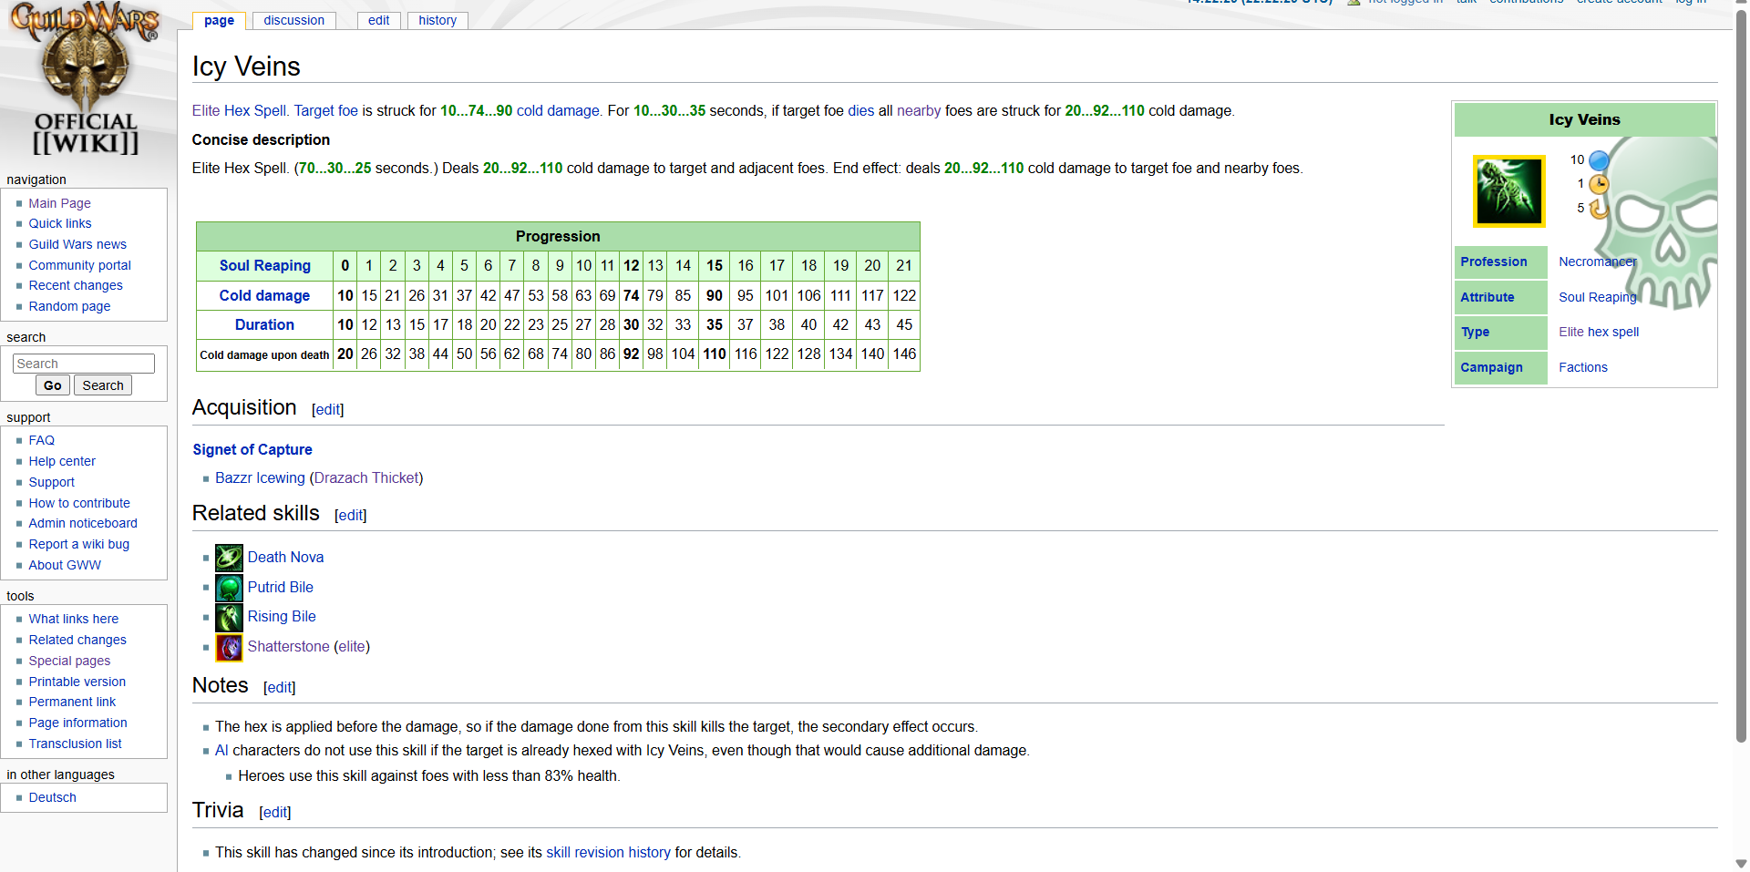
Task: Switch to Deutsch language version
Action: 52,797
